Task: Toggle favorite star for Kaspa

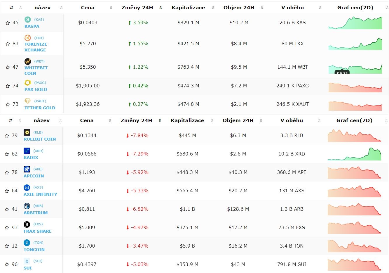Action: (8, 23)
